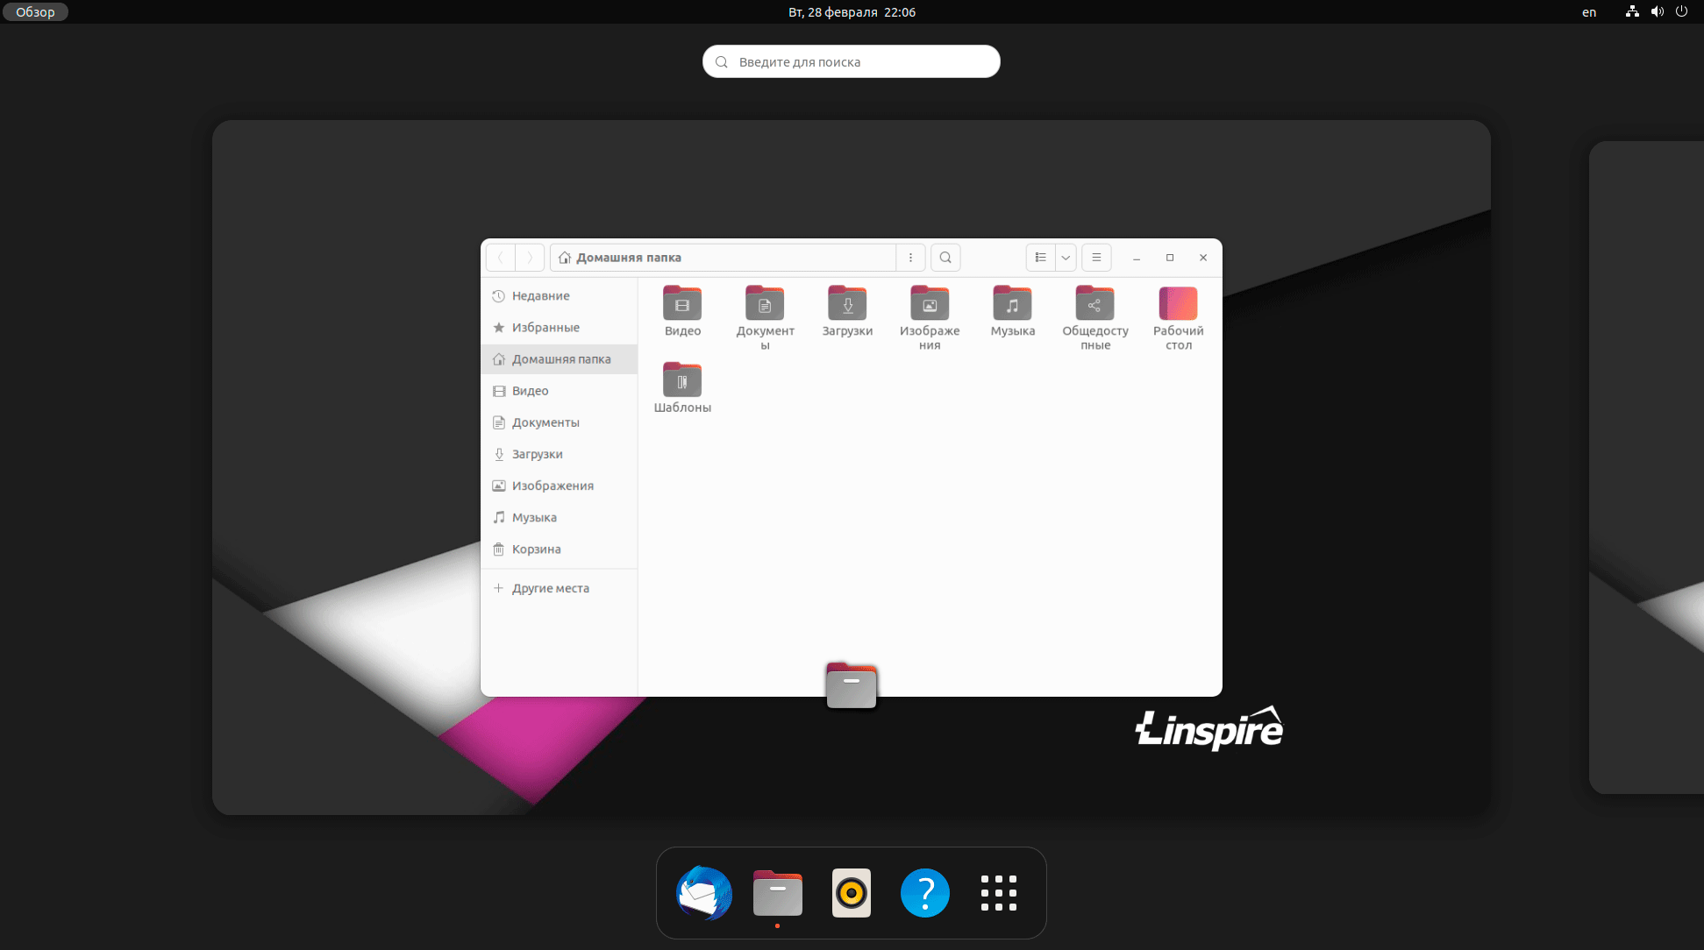Image resolution: width=1704 pixels, height=950 pixels.
Task: Click the overview search field
Action: [851, 61]
